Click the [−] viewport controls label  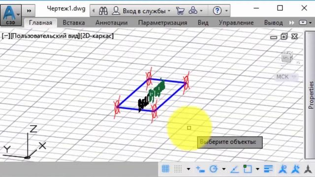tap(6, 36)
